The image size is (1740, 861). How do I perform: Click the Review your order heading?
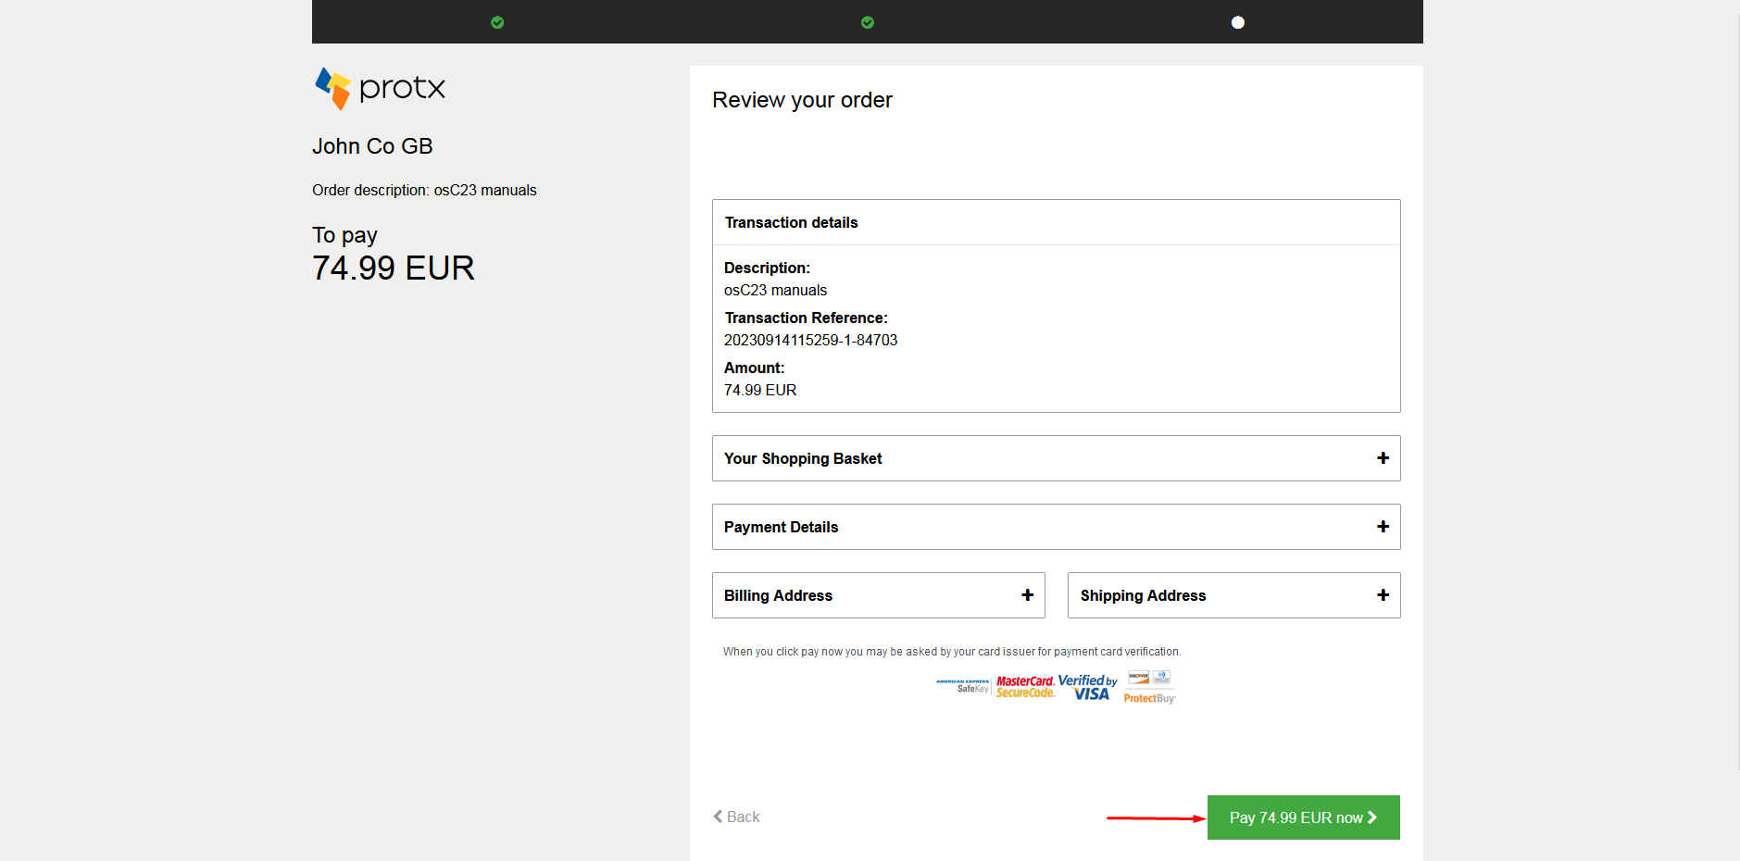pos(802,100)
